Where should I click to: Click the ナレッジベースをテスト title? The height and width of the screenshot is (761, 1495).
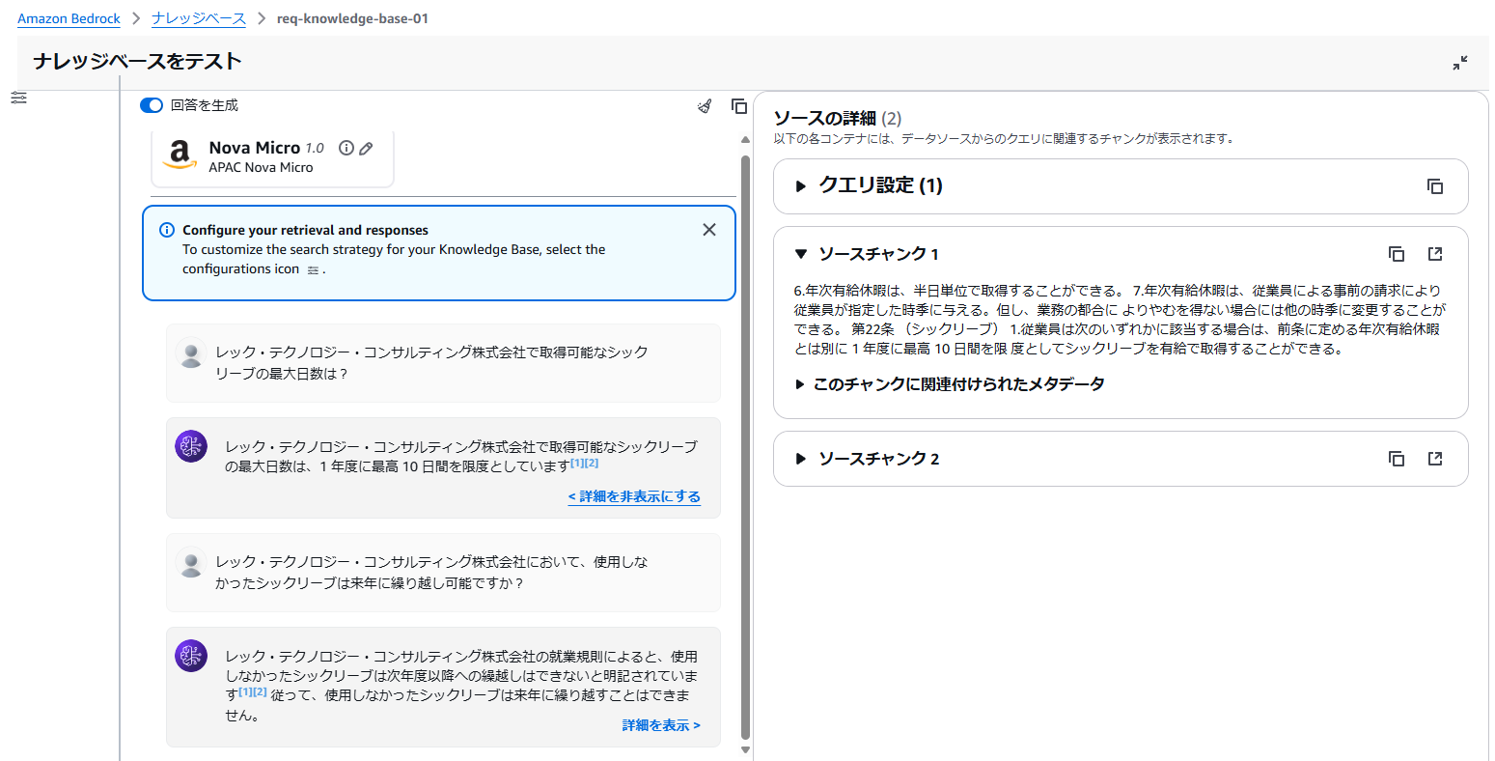(137, 62)
